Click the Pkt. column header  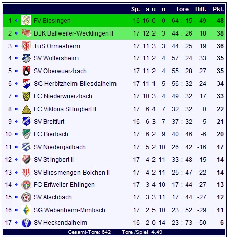(x=218, y=9)
